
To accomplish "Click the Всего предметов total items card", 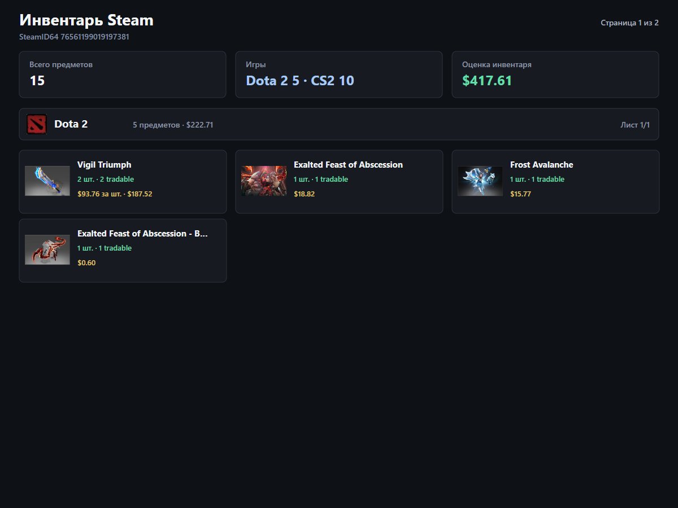I will [123, 75].
